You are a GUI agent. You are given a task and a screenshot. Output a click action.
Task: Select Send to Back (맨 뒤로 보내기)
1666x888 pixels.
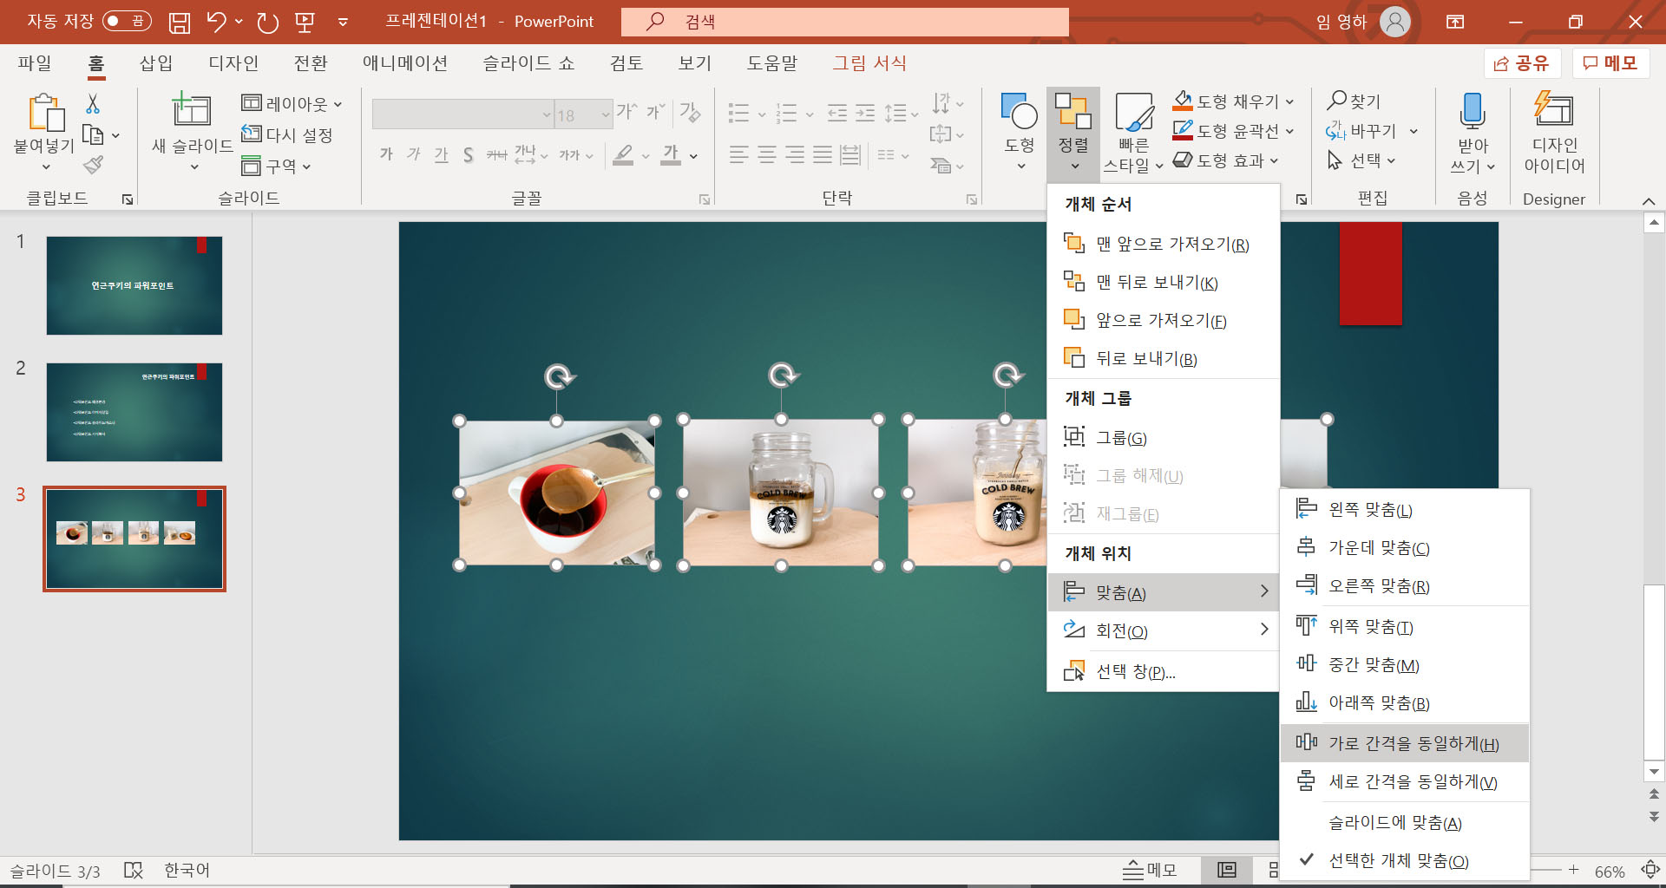point(1163,282)
